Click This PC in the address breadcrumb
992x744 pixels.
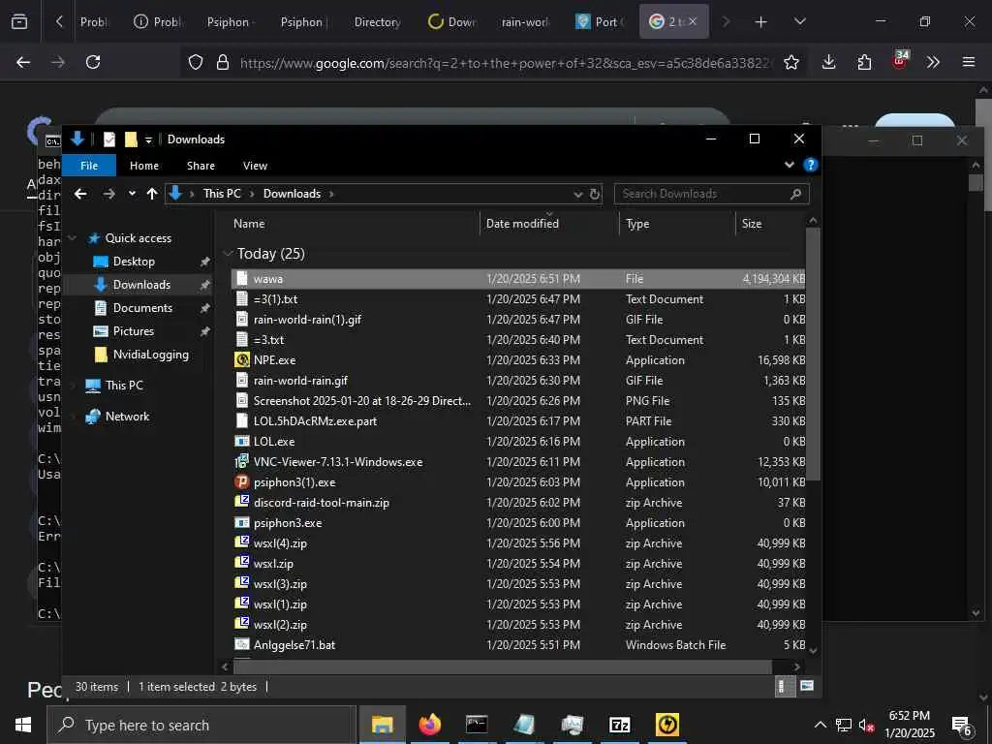coord(222,194)
